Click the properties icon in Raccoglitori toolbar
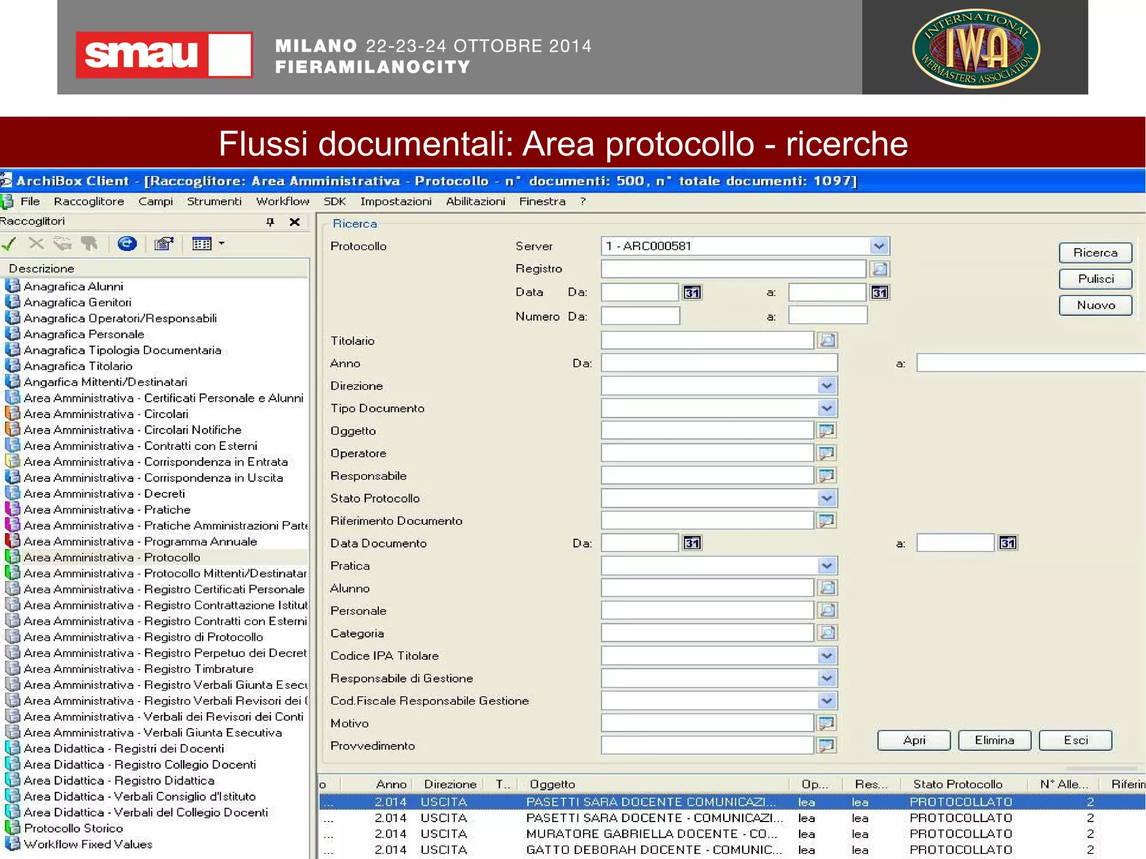 164,244
